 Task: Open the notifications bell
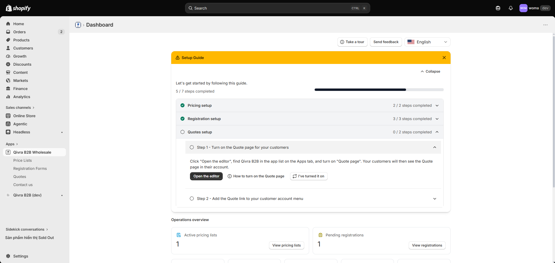511,8
